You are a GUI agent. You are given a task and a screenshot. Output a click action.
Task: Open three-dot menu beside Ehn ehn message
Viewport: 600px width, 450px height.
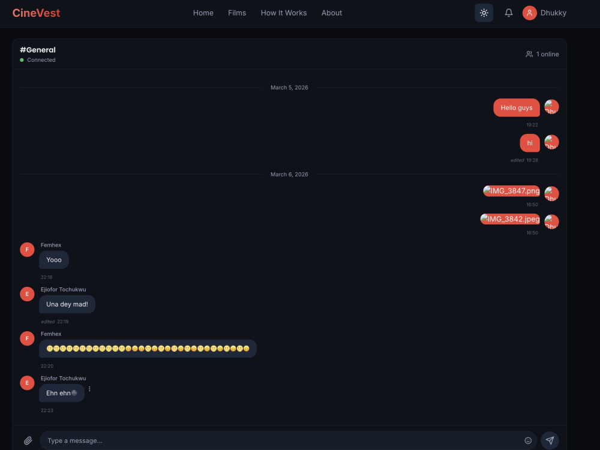tap(89, 389)
